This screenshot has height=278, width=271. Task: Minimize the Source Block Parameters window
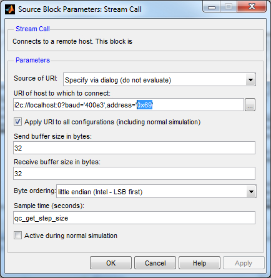pyautogui.click(x=212, y=7)
